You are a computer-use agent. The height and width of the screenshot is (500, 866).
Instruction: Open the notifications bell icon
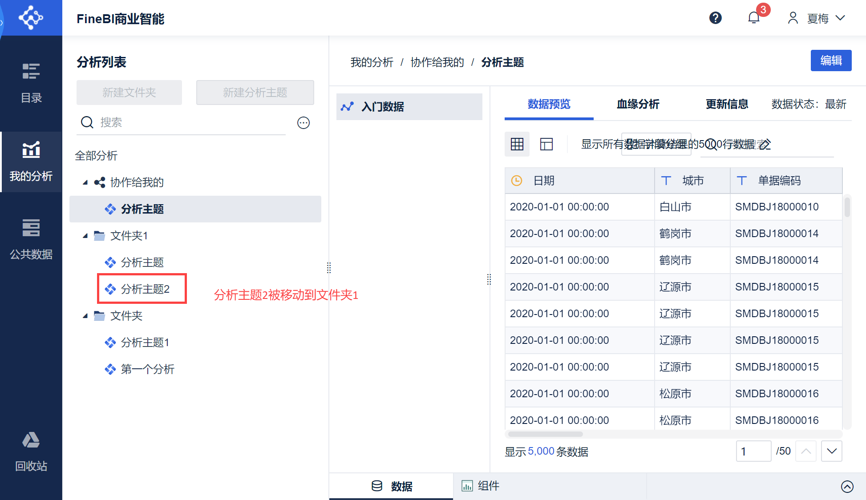point(754,18)
